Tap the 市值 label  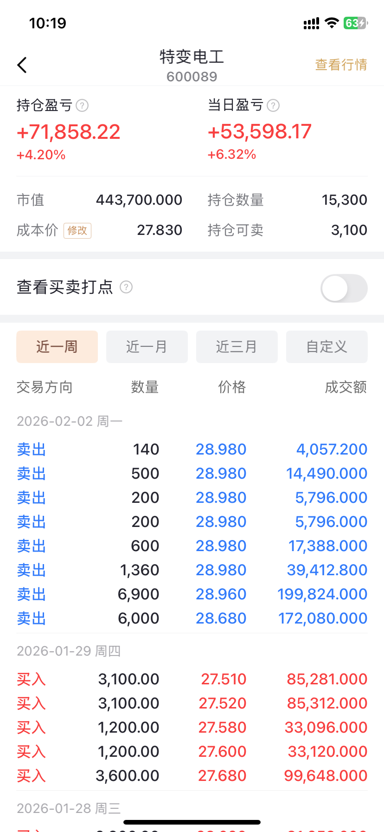(x=31, y=200)
